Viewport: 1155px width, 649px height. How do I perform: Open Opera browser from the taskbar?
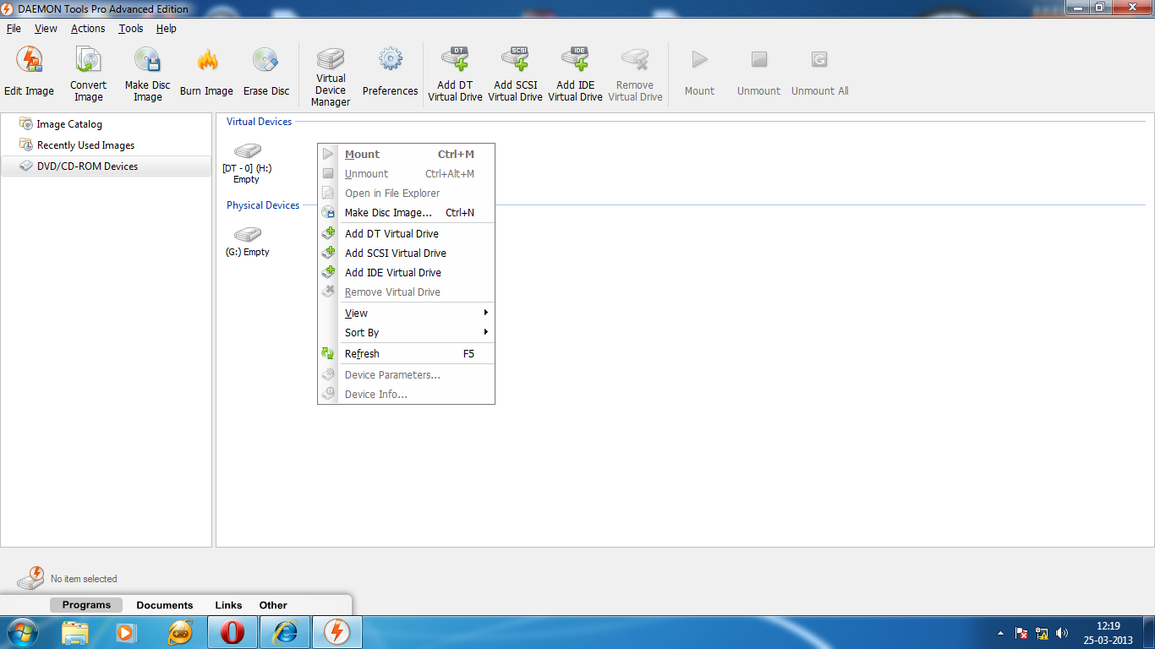232,632
